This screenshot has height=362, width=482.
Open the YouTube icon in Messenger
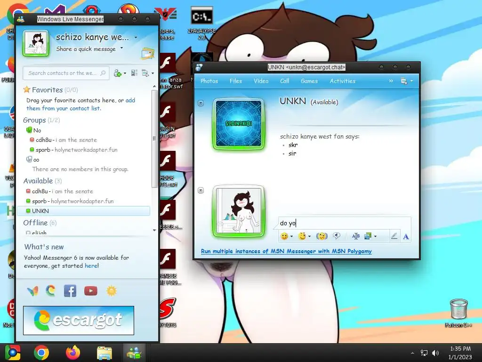(x=91, y=290)
